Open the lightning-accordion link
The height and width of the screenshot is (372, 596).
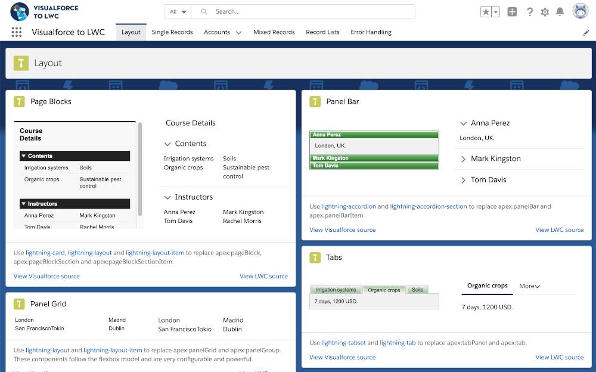coord(349,206)
